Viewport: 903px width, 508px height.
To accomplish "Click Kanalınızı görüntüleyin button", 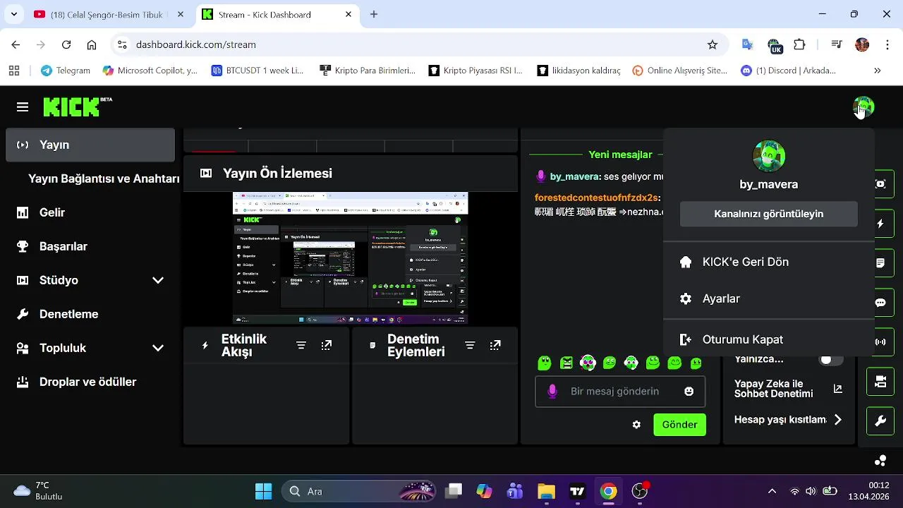I will point(769,214).
